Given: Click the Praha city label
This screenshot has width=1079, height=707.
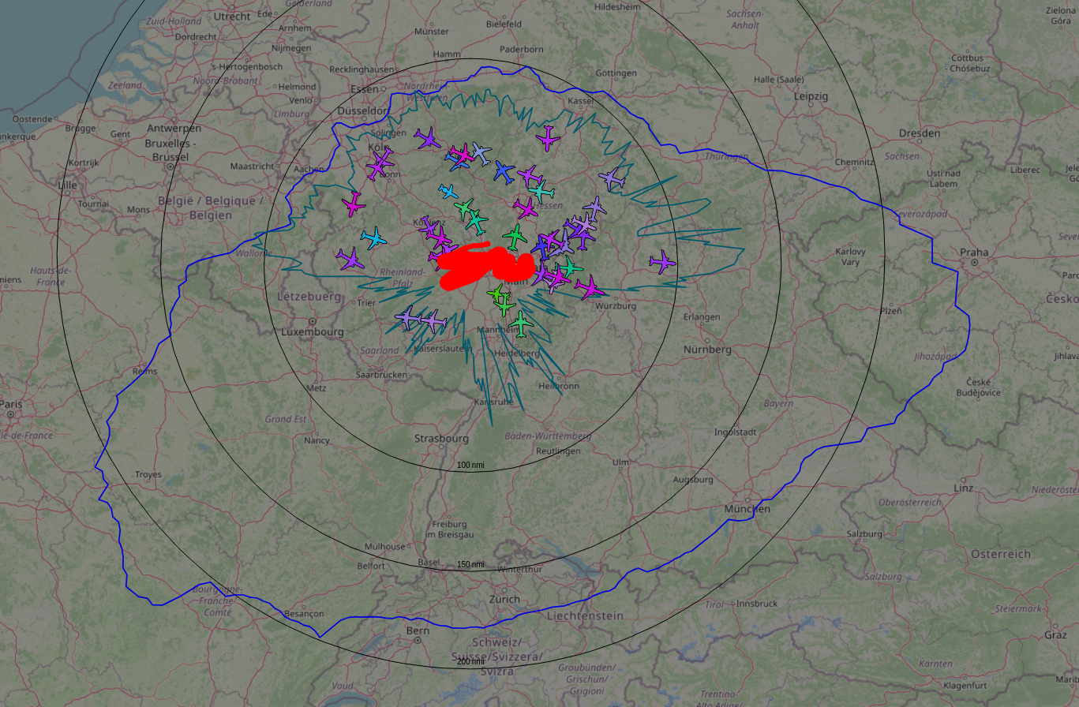Looking at the screenshot, I should pyautogui.click(x=974, y=252).
